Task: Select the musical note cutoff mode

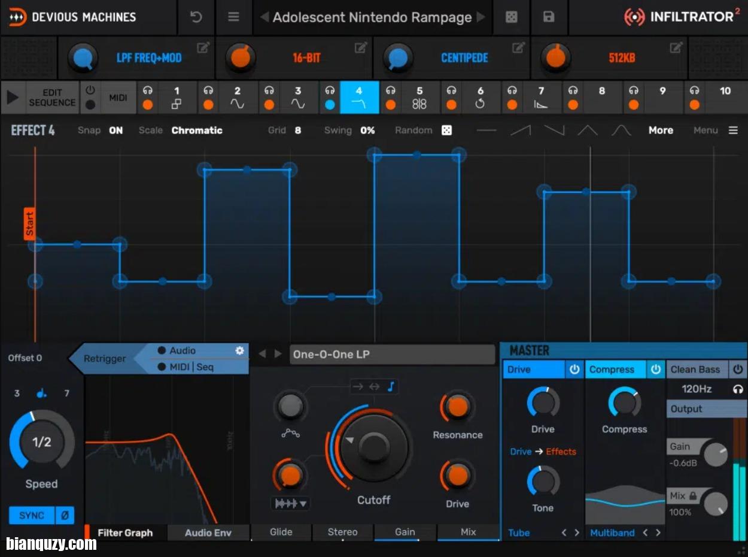Action: coord(391,387)
